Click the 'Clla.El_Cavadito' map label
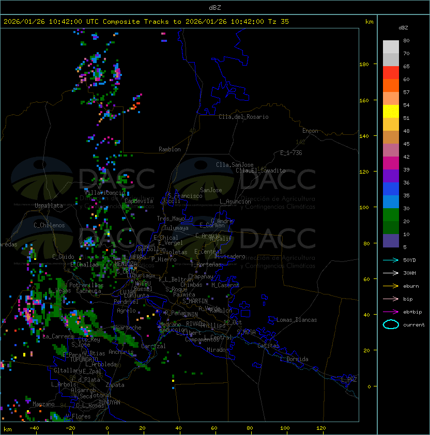This screenshot has width=430, height=435. (x=260, y=170)
